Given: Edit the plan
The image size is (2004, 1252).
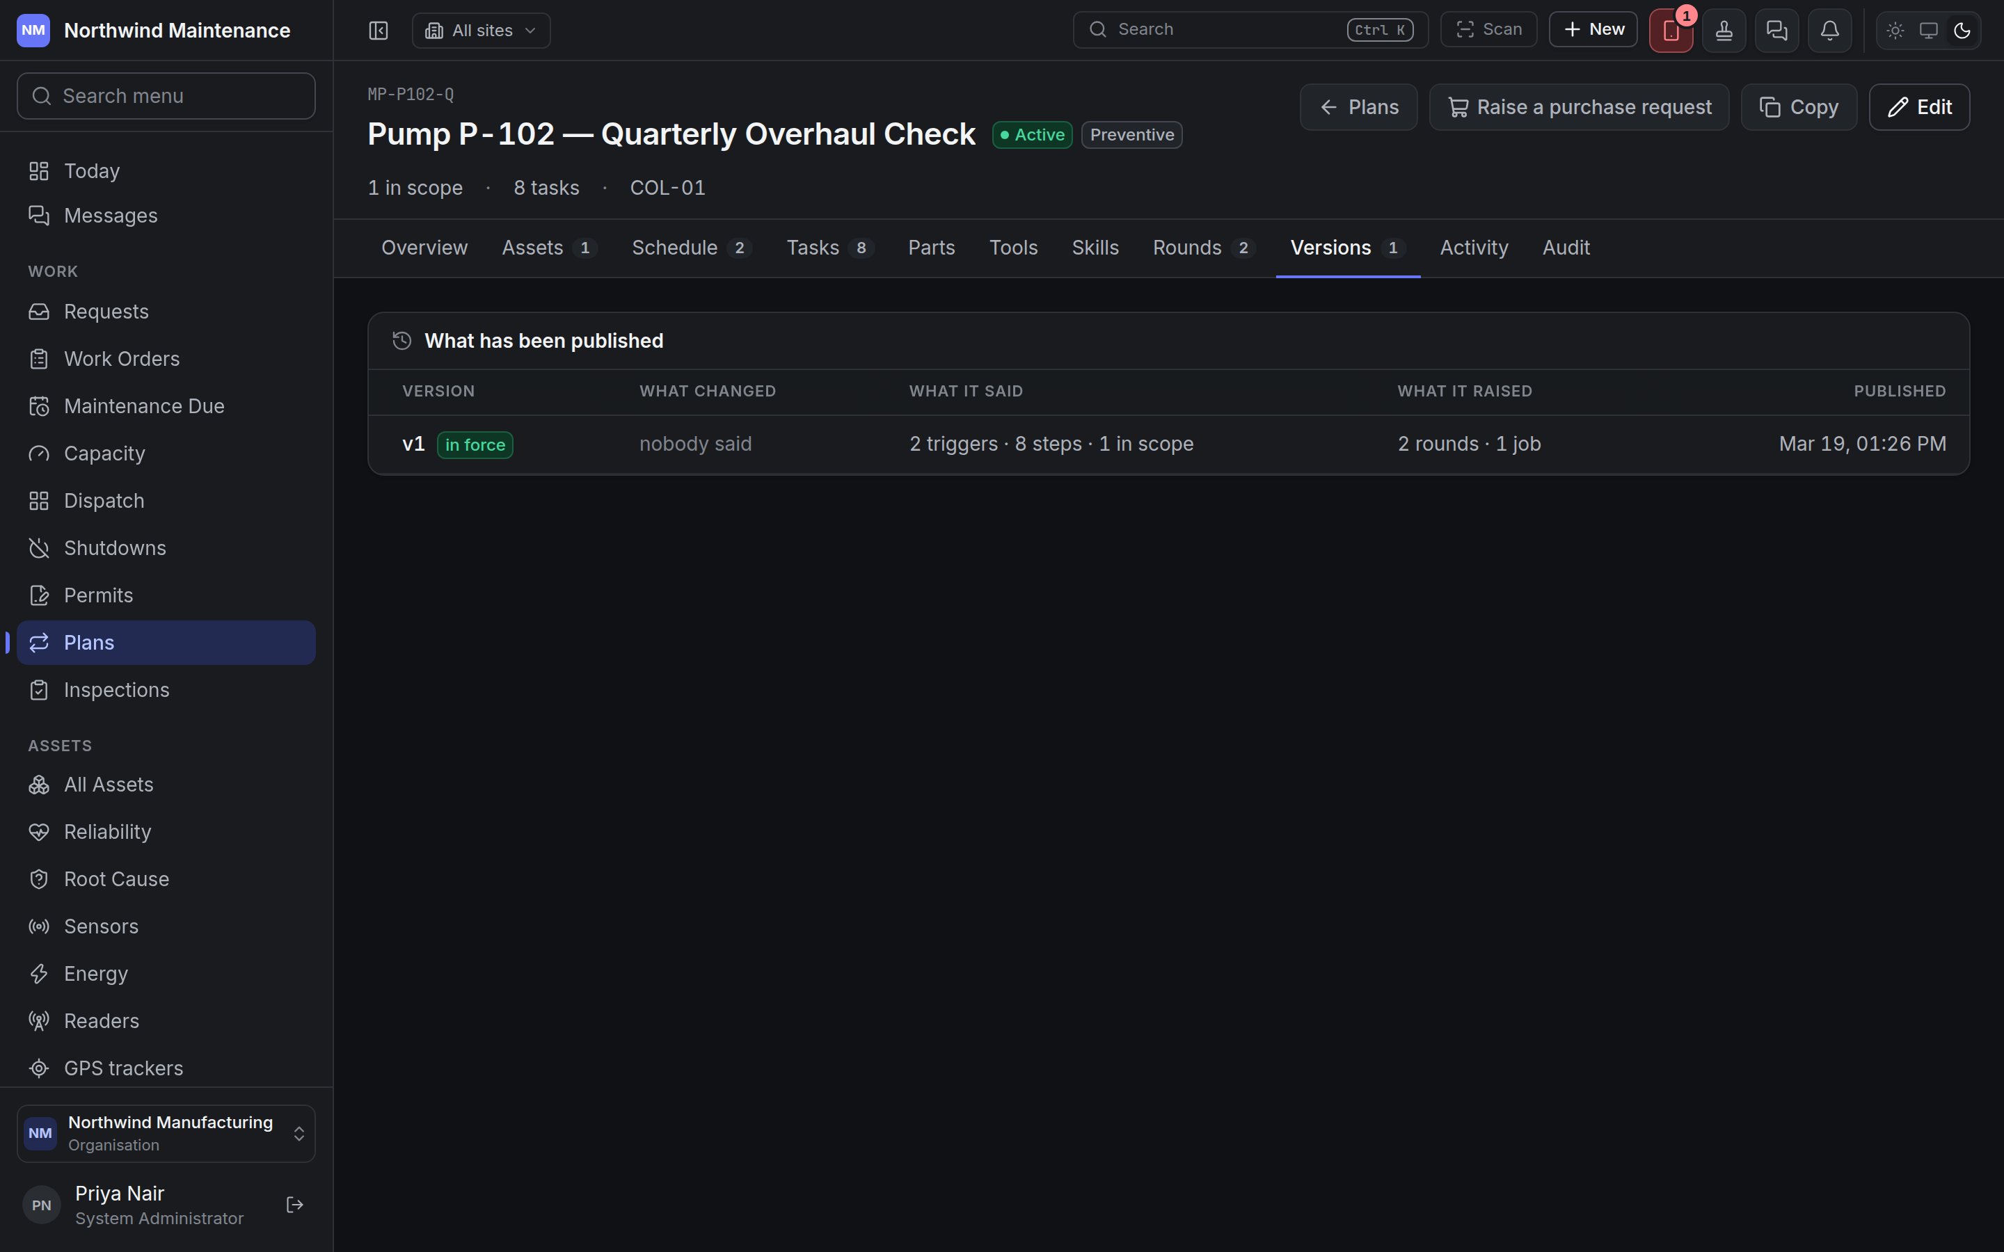Looking at the screenshot, I should pyautogui.click(x=1918, y=107).
